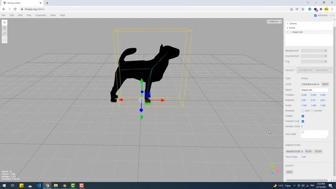The height and width of the screenshot is (189, 336).
Task: Select the rotate tool in the viewport toolbar
Action: (x=5, y=28)
